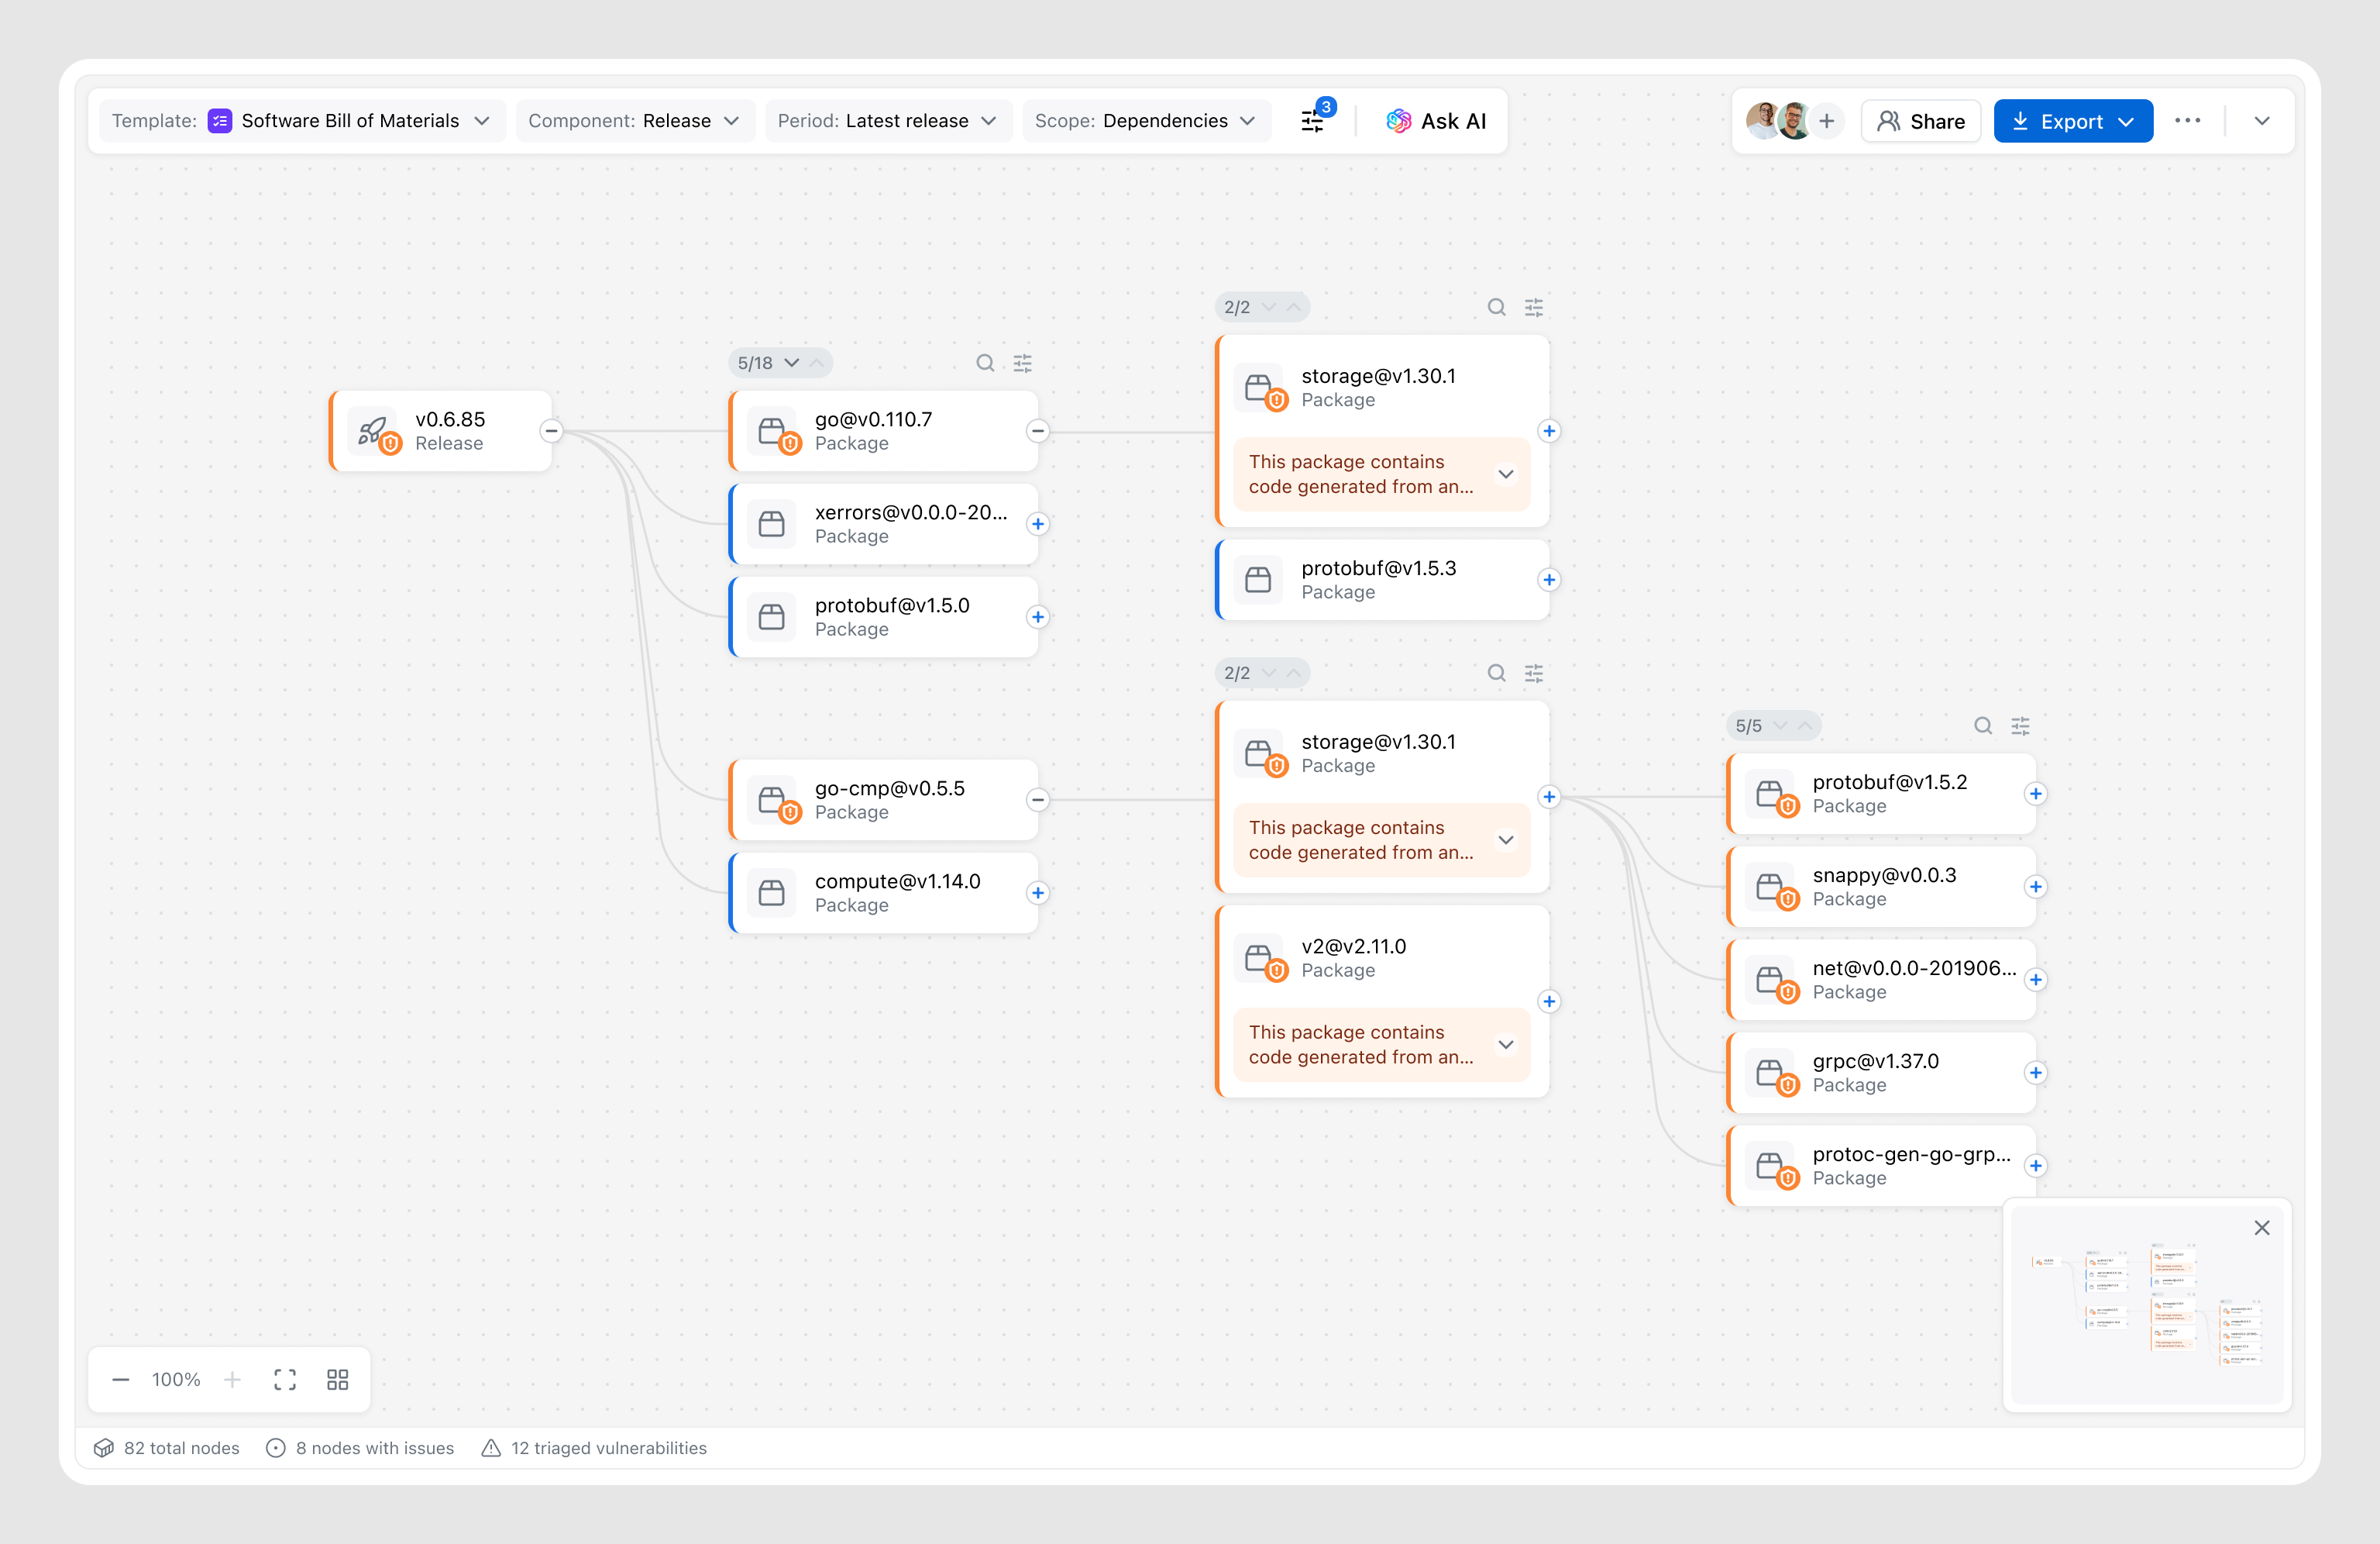The height and width of the screenshot is (1544, 2380).
Task: Open the Scope Dependencies dropdown
Action: (x=1145, y=121)
